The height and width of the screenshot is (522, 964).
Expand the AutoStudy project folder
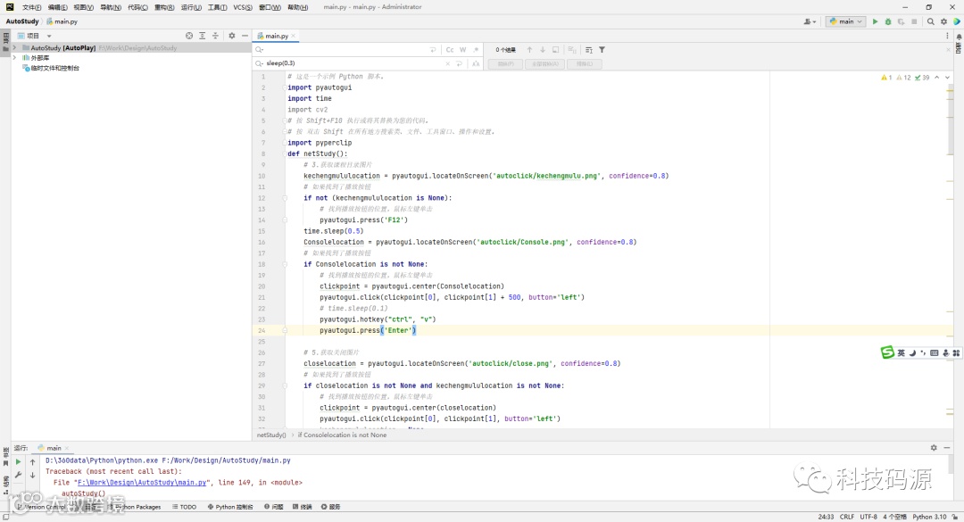(14, 48)
